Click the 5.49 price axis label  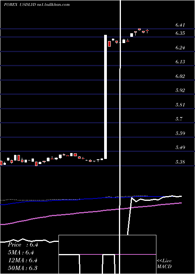[x=180, y=148]
